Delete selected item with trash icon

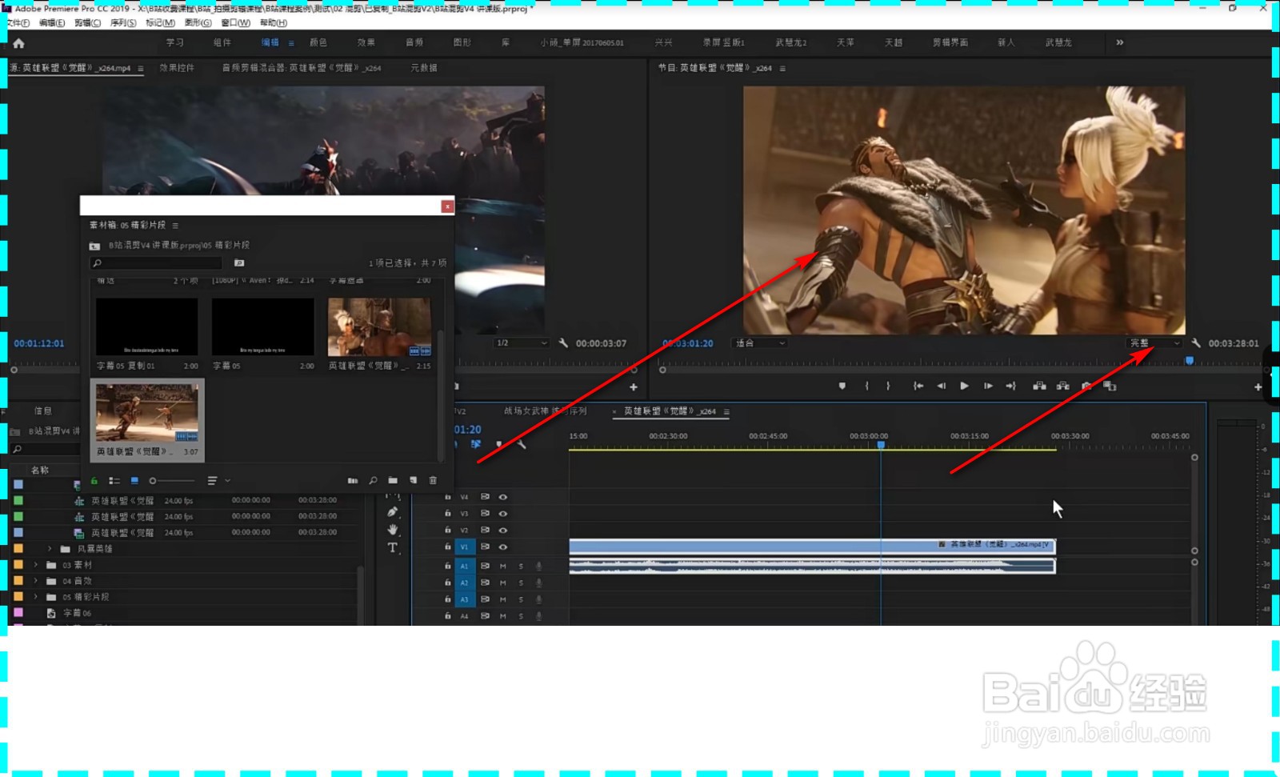tap(433, 481)
